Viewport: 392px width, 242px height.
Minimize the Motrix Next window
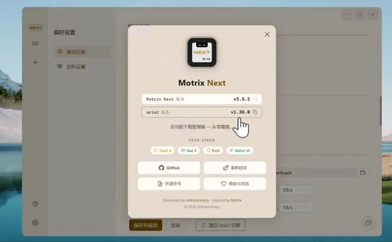tap(347, 15)
